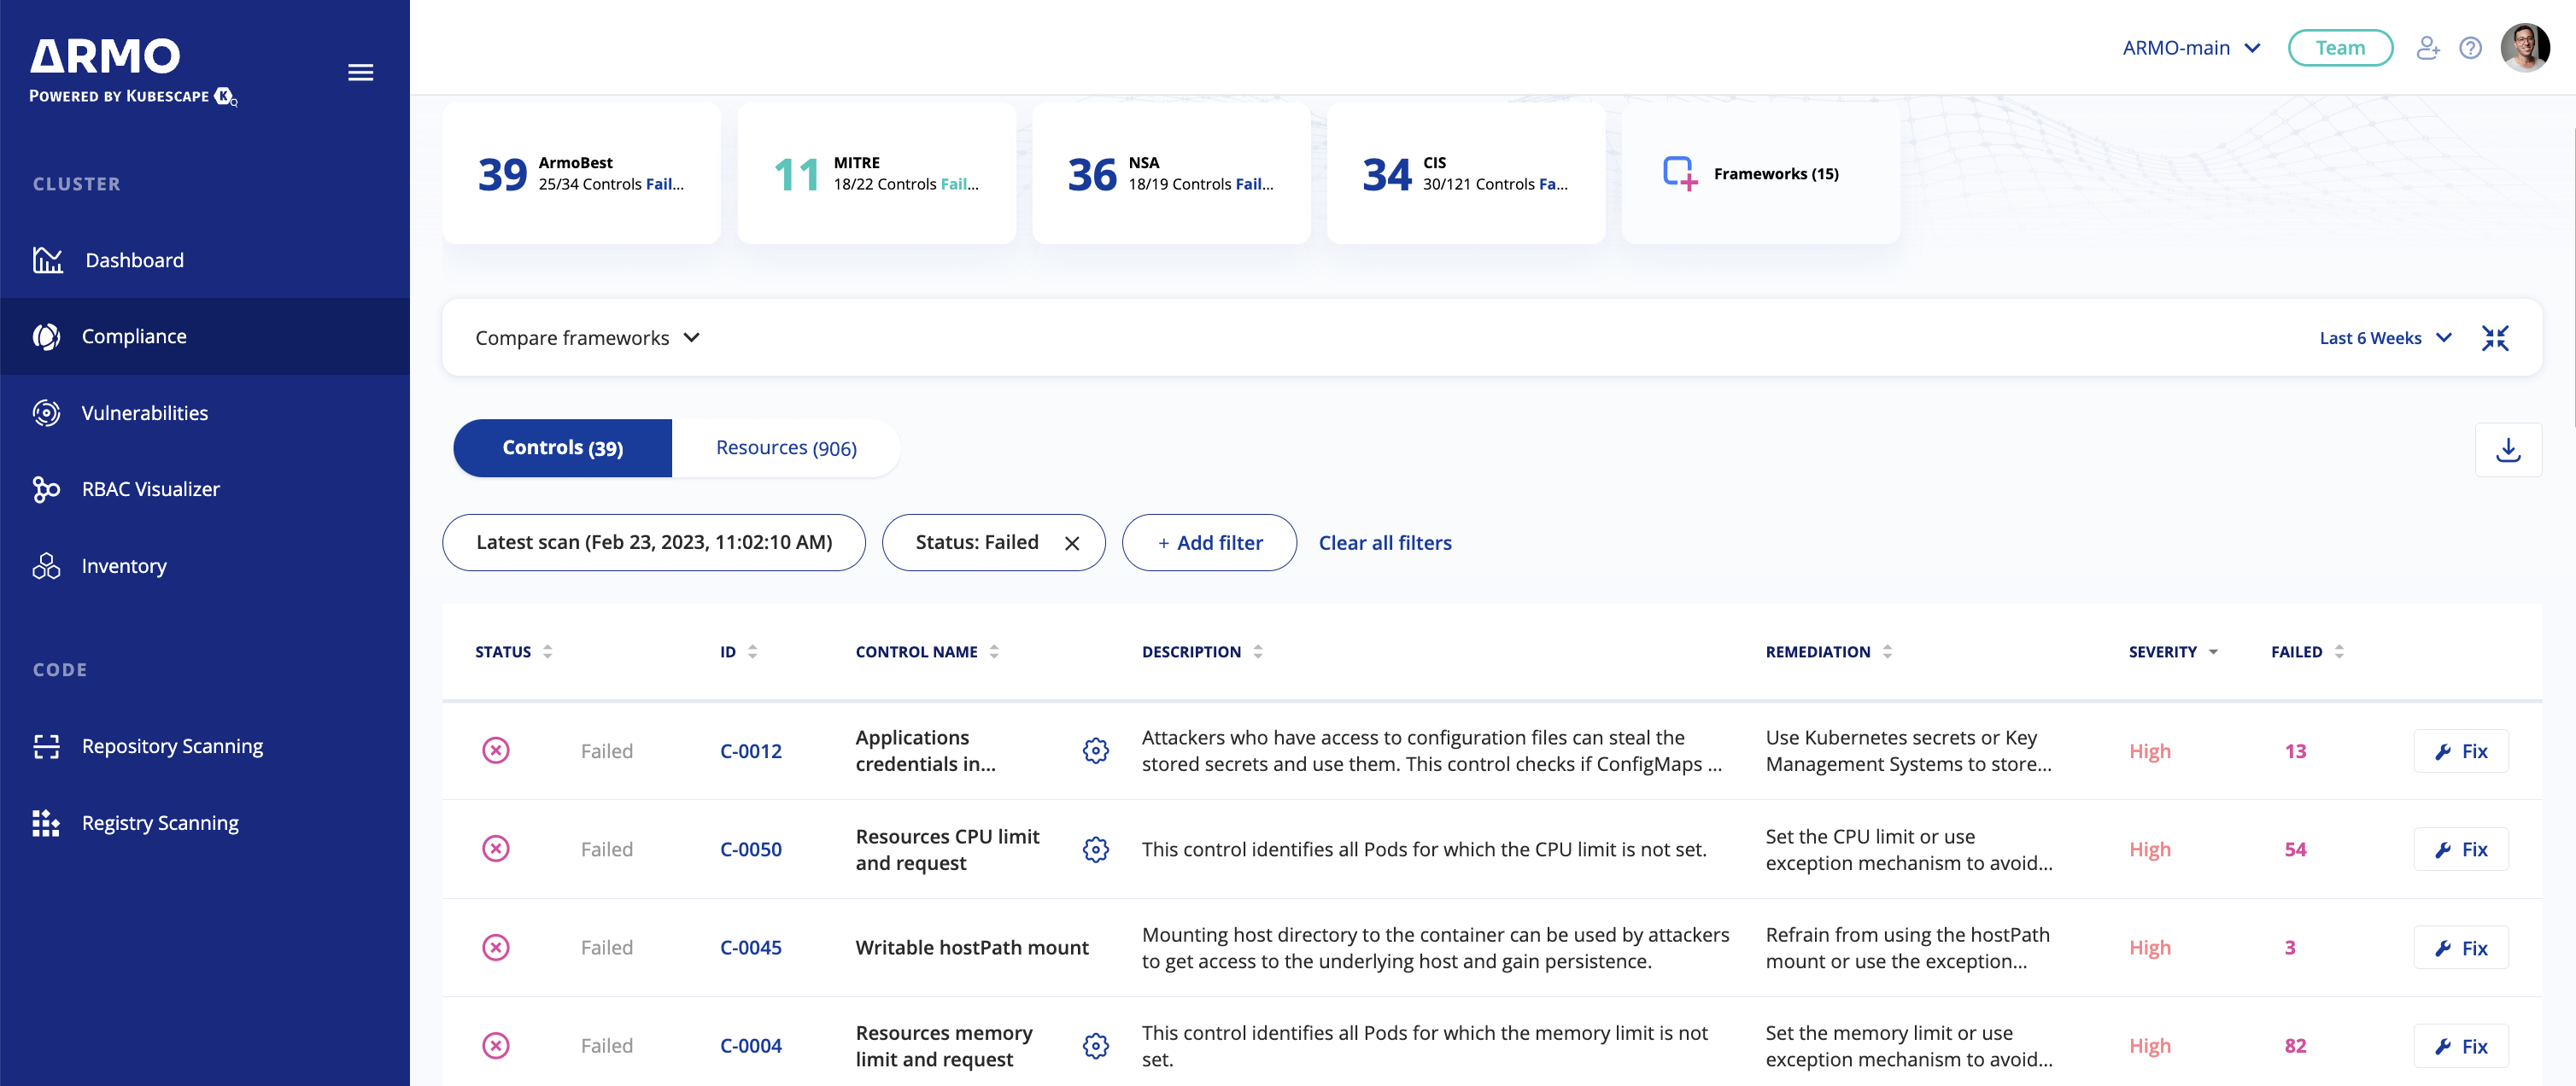Click the Dashboard chart icon
Screen dimensions: 2576x1086
coord(47,260)
